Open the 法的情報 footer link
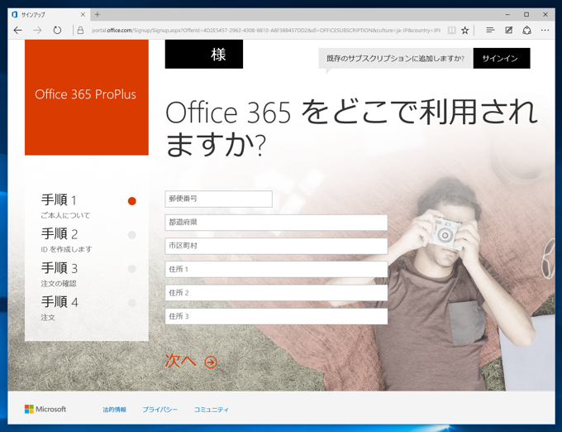 coord(114,410)
